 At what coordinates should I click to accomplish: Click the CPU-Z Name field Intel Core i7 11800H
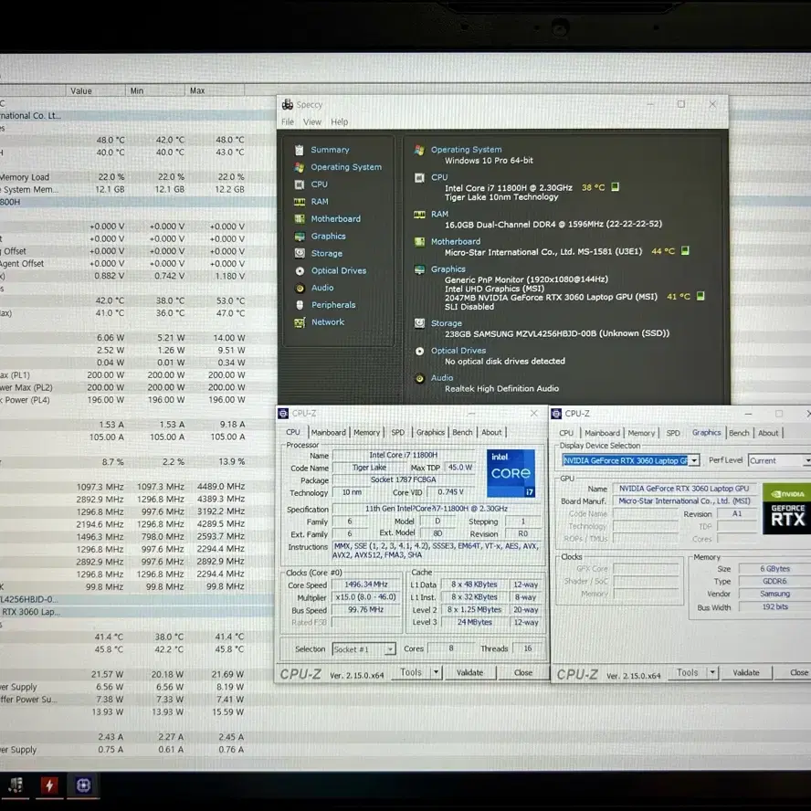point(404,455)
